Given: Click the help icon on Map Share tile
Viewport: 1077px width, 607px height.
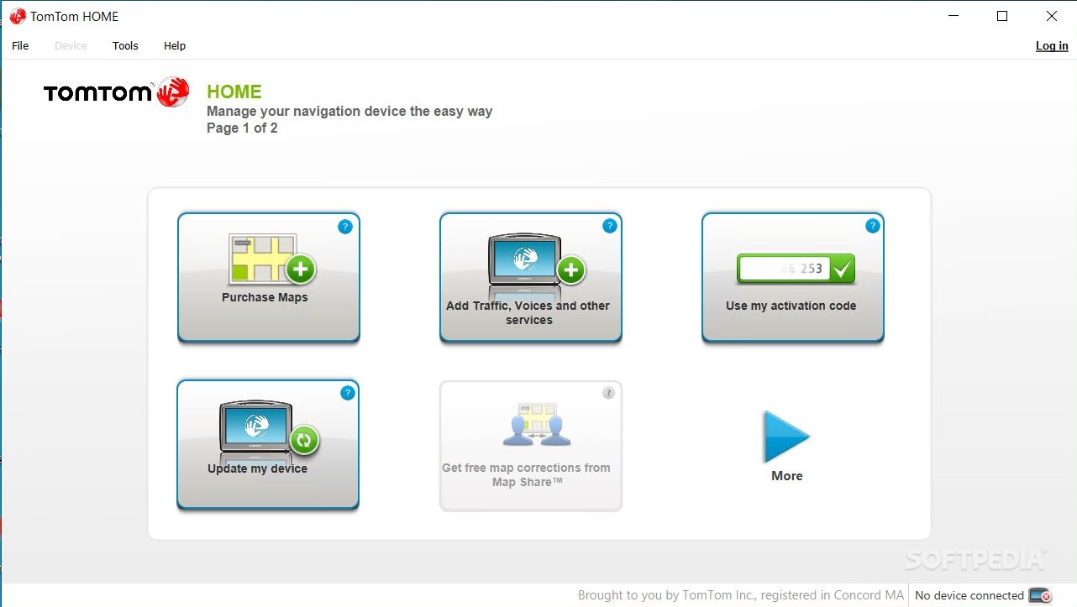Looking at the screenshot, I should point(609,393).
